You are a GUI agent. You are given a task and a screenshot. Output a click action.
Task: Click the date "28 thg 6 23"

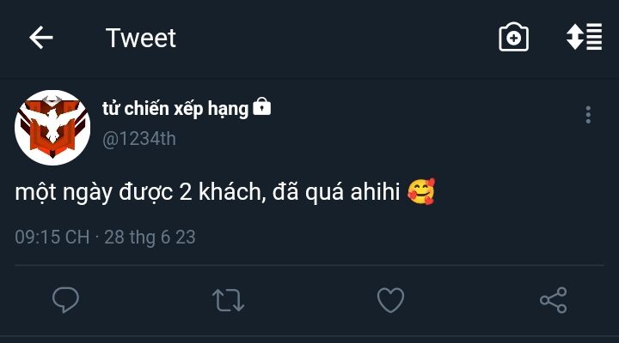(150, 237)
